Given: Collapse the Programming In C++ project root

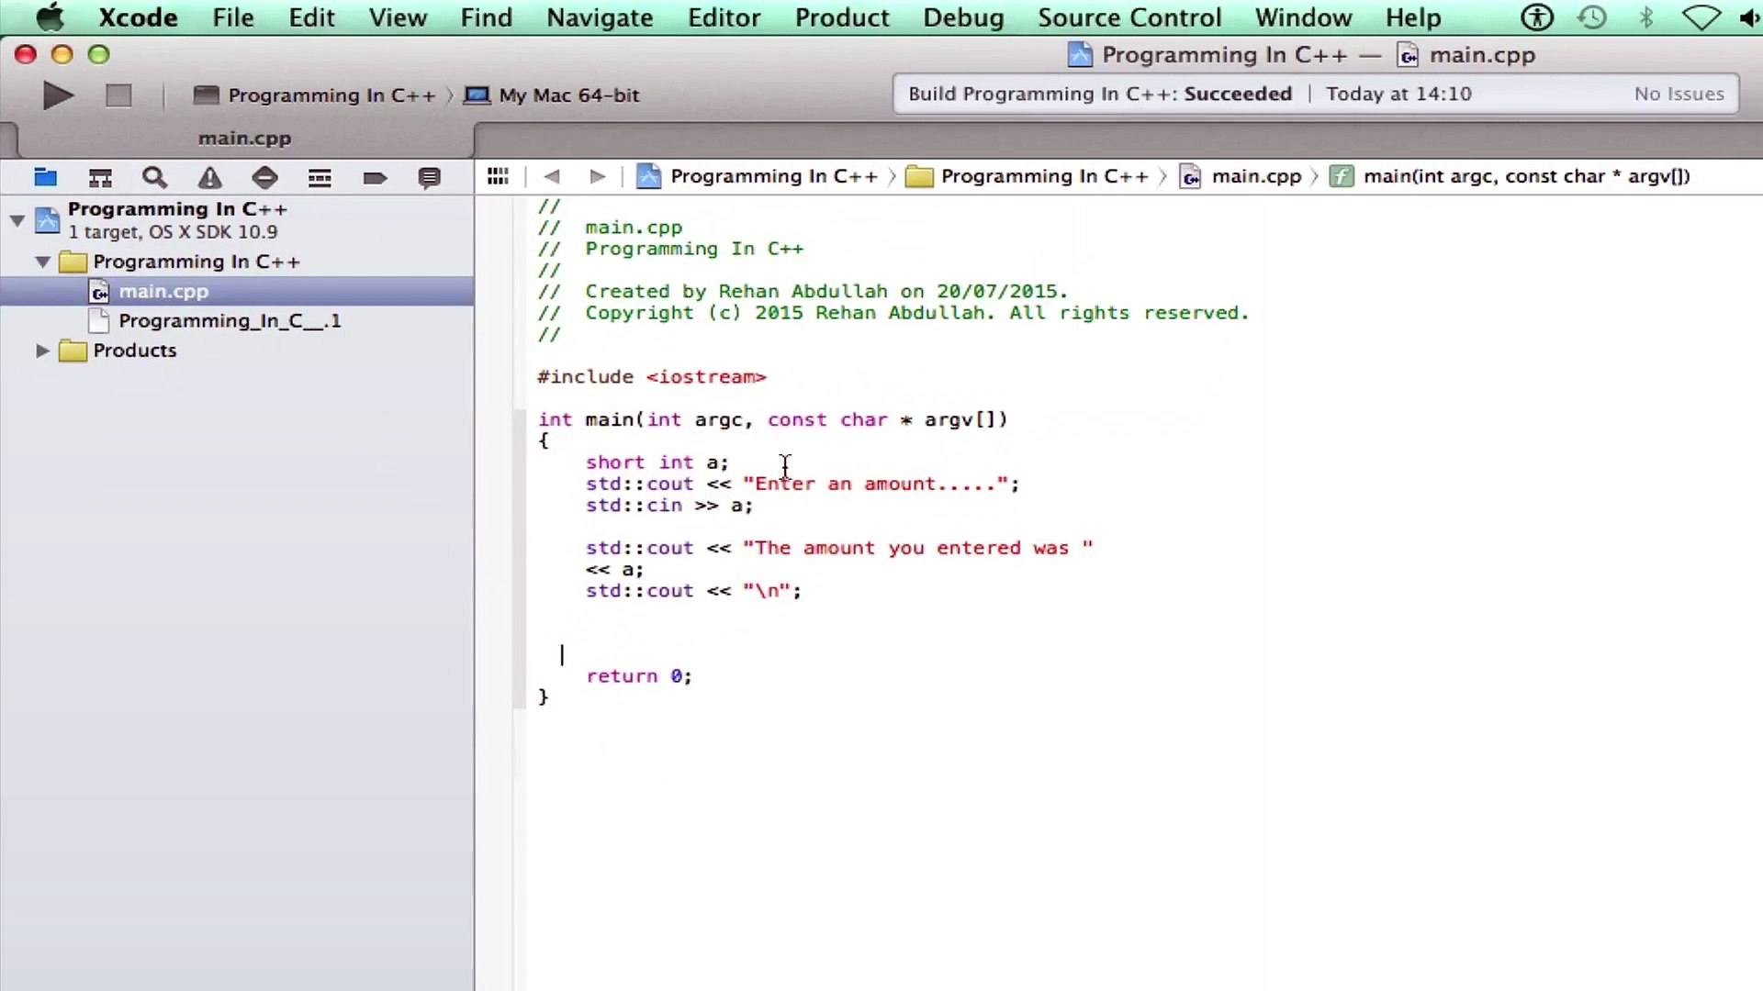Looking at the screenshot, I should pyautogui.click(x=17, y=220).
